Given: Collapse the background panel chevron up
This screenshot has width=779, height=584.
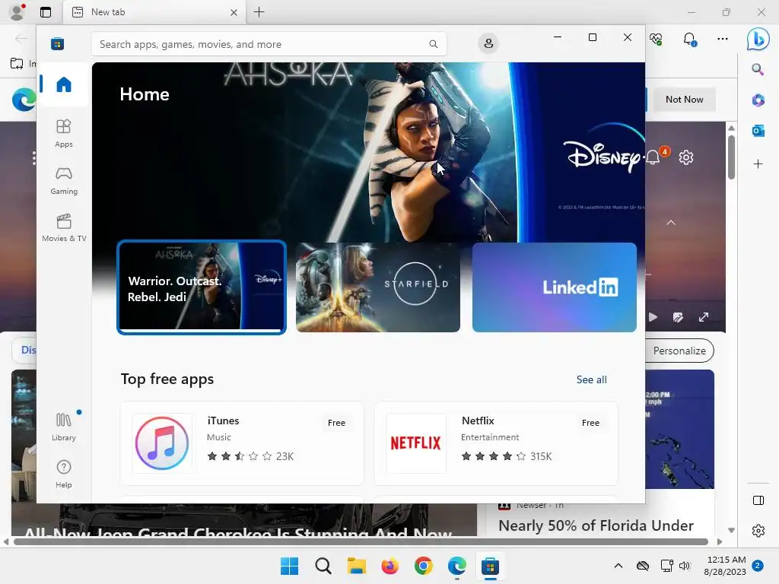Looking at the screenshot, I should point(671,223).
